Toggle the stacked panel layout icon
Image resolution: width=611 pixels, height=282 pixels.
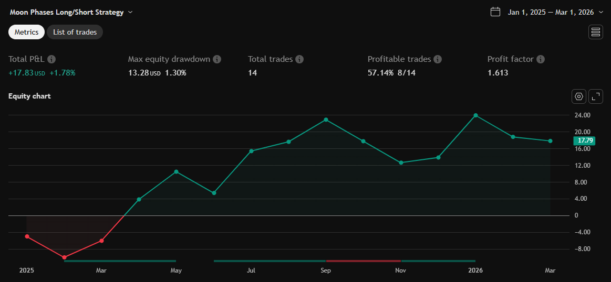pos(596,32)
